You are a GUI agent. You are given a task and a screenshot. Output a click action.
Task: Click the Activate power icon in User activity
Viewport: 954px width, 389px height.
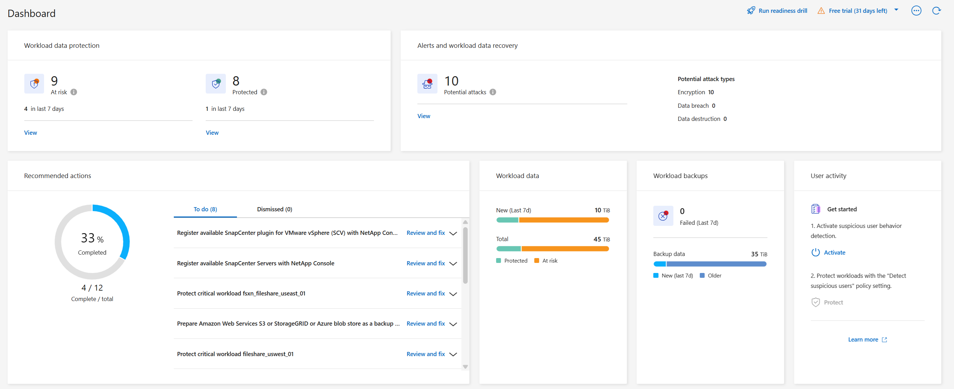pos(815,253)
